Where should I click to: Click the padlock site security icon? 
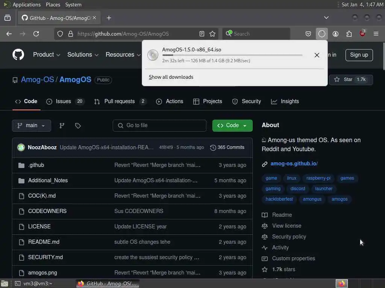(x=71, y=34)
